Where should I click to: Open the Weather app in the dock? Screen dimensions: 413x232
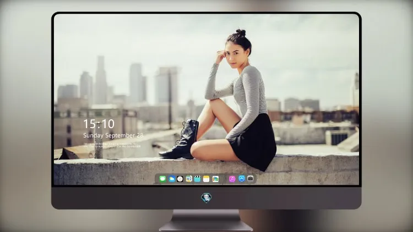[172, 179]
